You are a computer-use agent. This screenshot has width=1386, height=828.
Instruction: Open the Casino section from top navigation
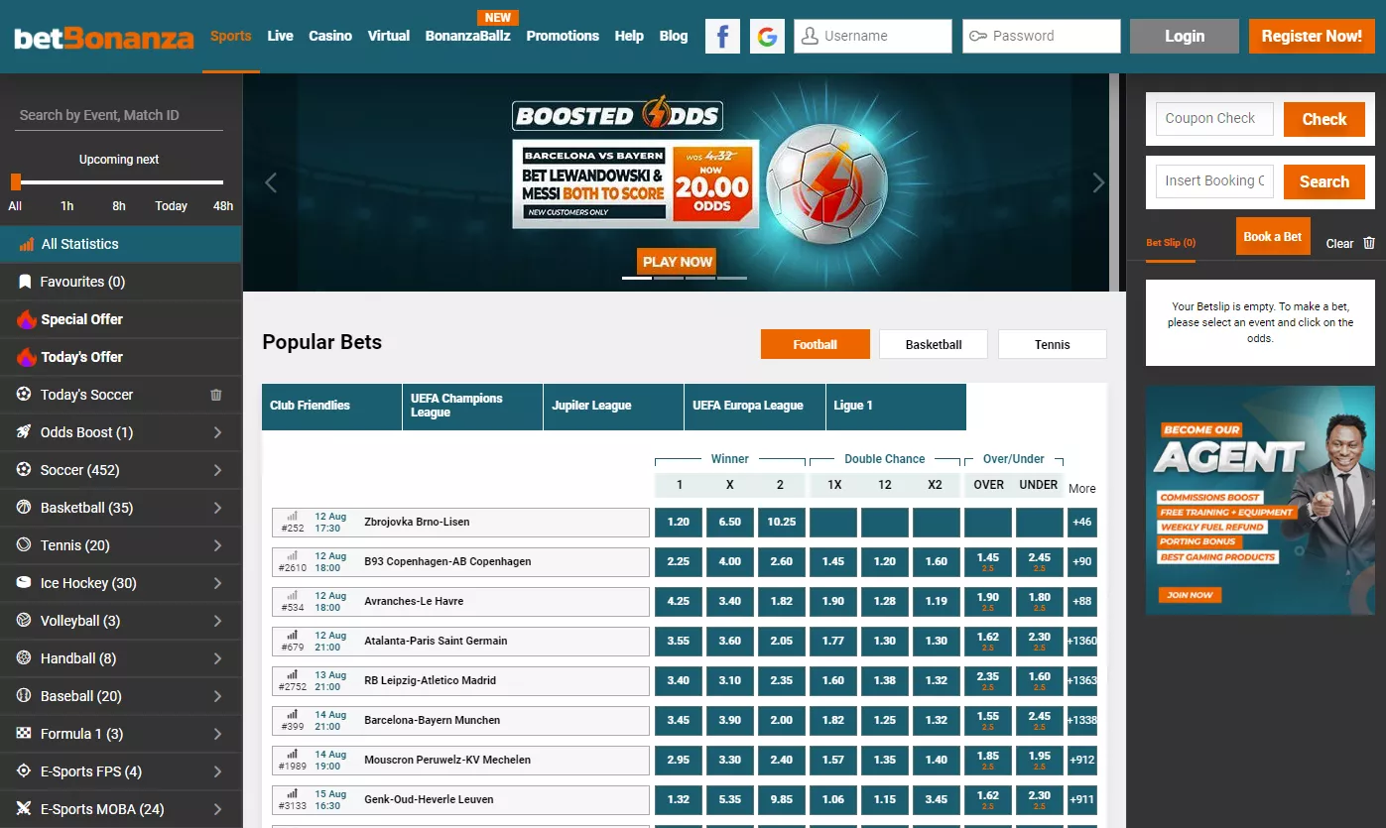(x=330, y=36)
